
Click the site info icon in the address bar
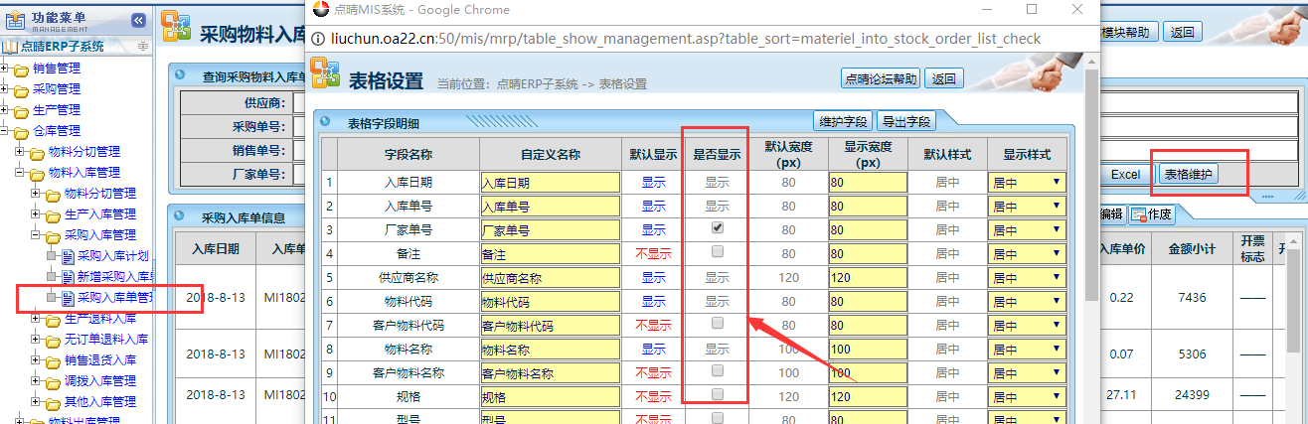pos(318,39)
